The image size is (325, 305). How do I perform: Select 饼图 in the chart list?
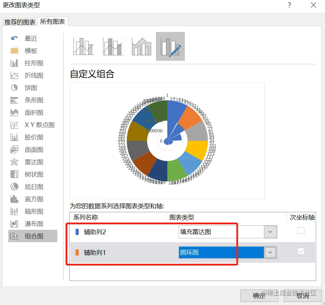pos(31,88)
